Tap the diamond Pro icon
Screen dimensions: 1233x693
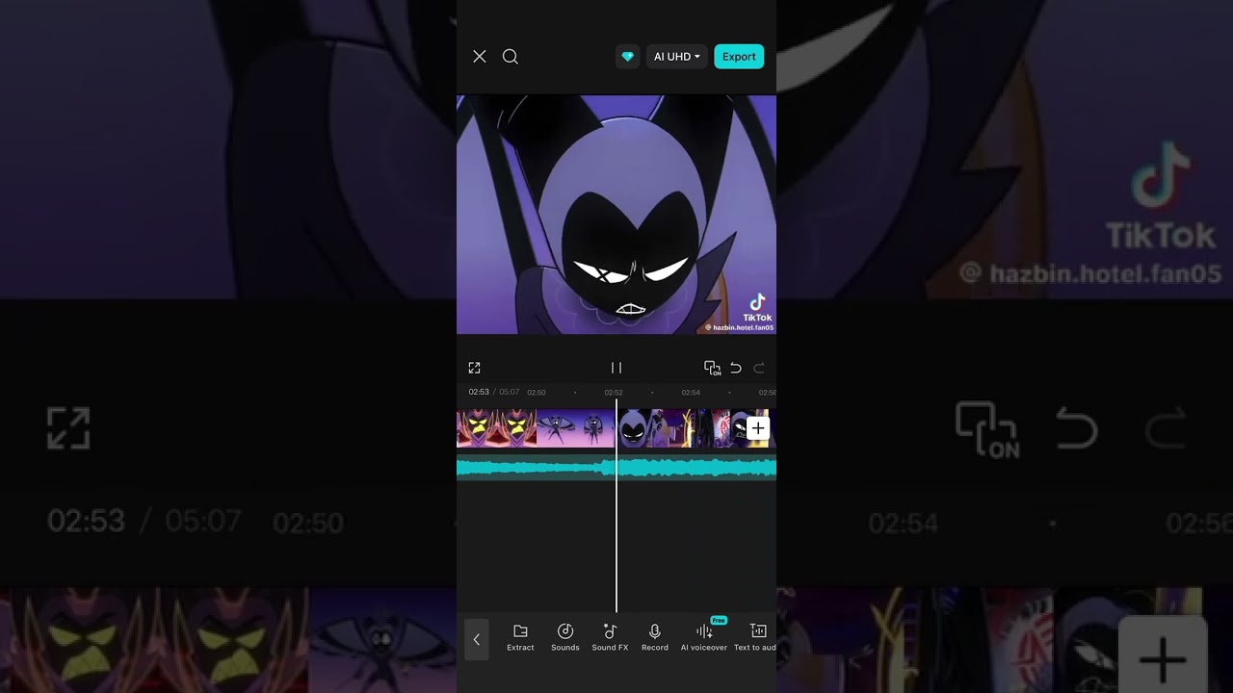(628, 57)
